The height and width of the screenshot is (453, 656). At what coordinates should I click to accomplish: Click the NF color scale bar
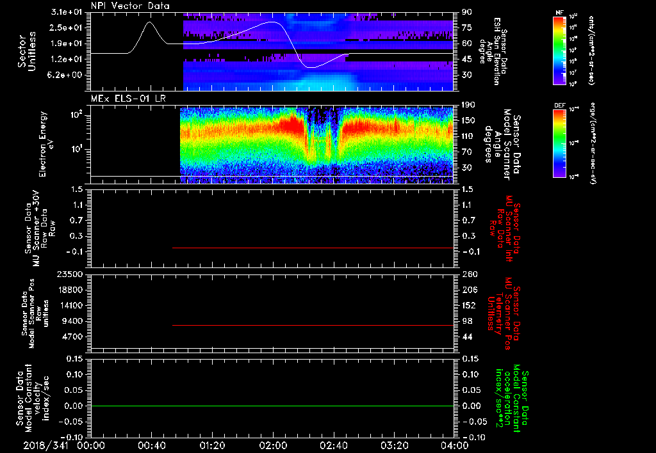click(x=560, y=50)
